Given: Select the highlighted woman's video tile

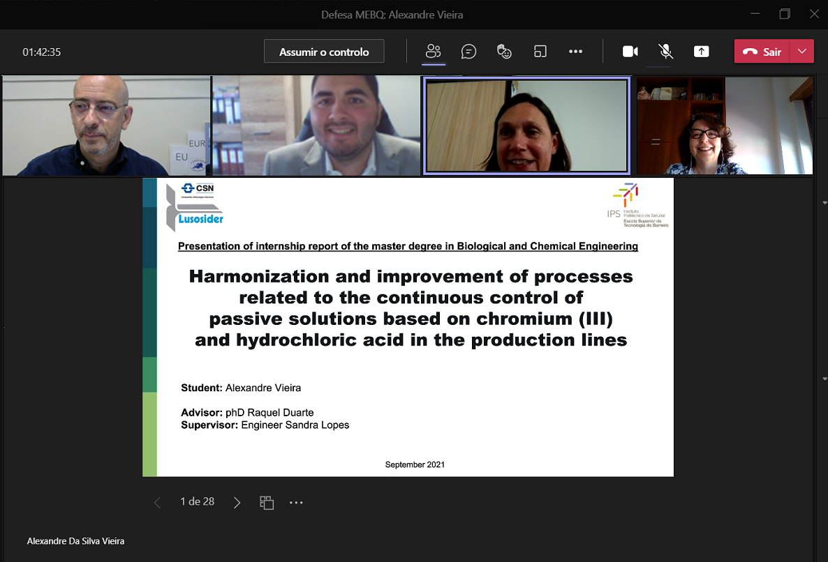Looking at the screenshot, I should point(526,126).
